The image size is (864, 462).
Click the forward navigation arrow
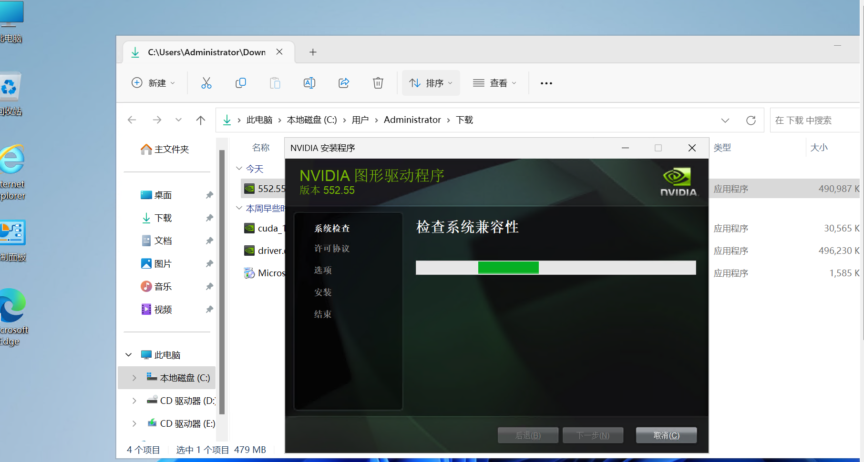click(x=157, y=120)
